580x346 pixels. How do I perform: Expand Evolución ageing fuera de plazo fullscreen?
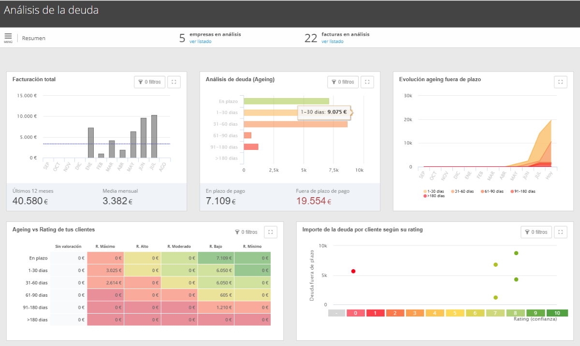560,82
